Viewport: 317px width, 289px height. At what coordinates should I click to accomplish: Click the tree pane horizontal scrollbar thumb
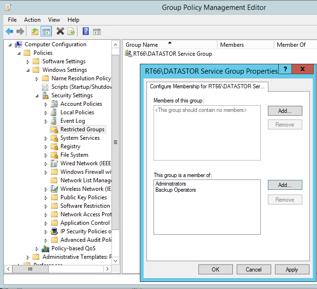click(x=30, y=269)
